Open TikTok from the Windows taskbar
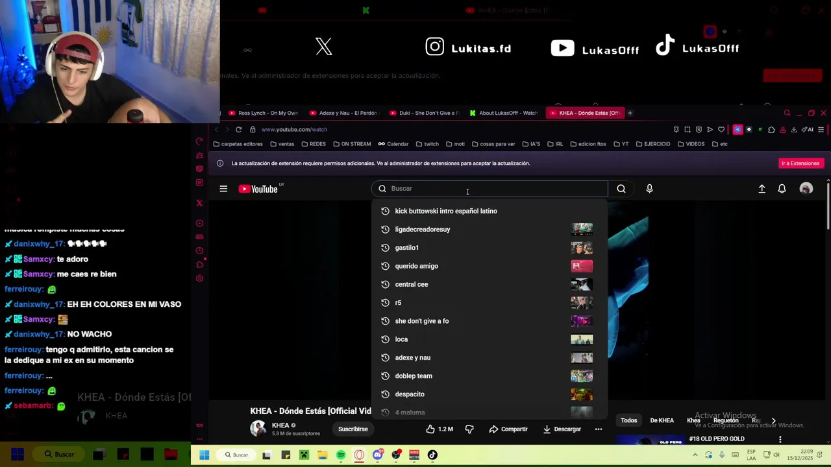831x467 pixels. point(432,455)
